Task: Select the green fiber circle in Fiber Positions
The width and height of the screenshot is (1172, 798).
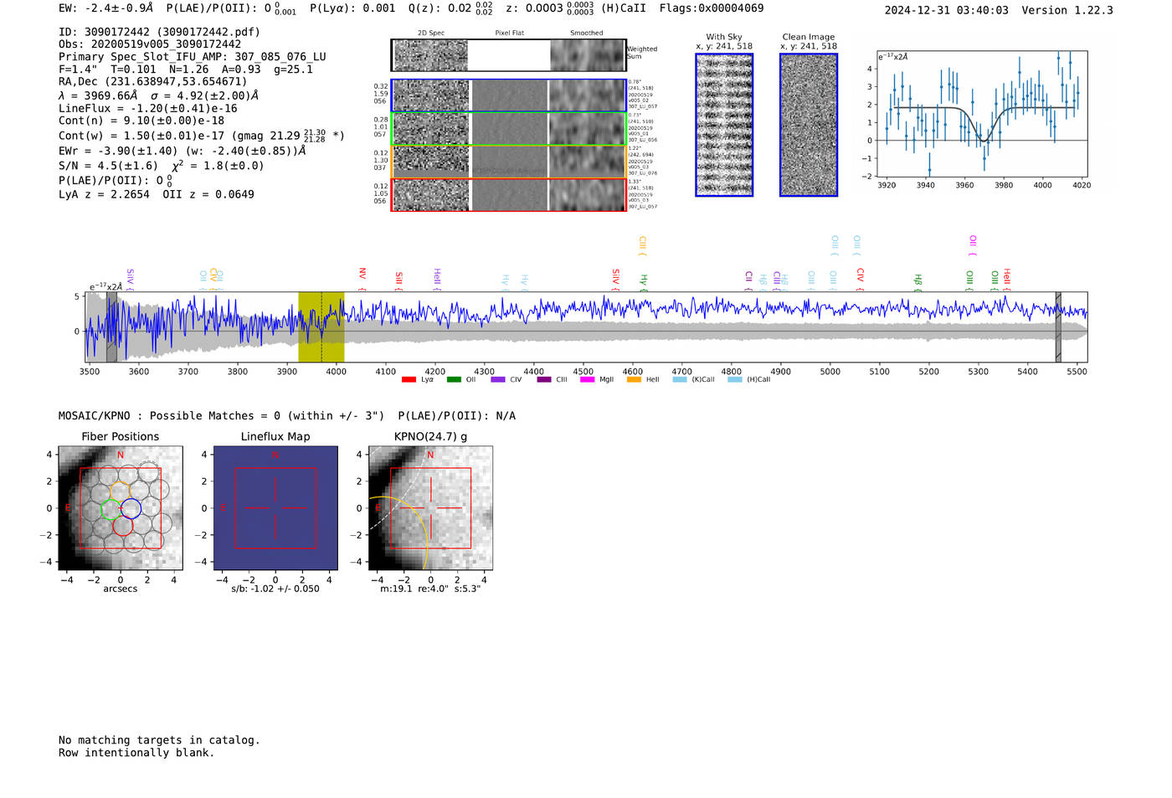Action: (x=111, y=509)
